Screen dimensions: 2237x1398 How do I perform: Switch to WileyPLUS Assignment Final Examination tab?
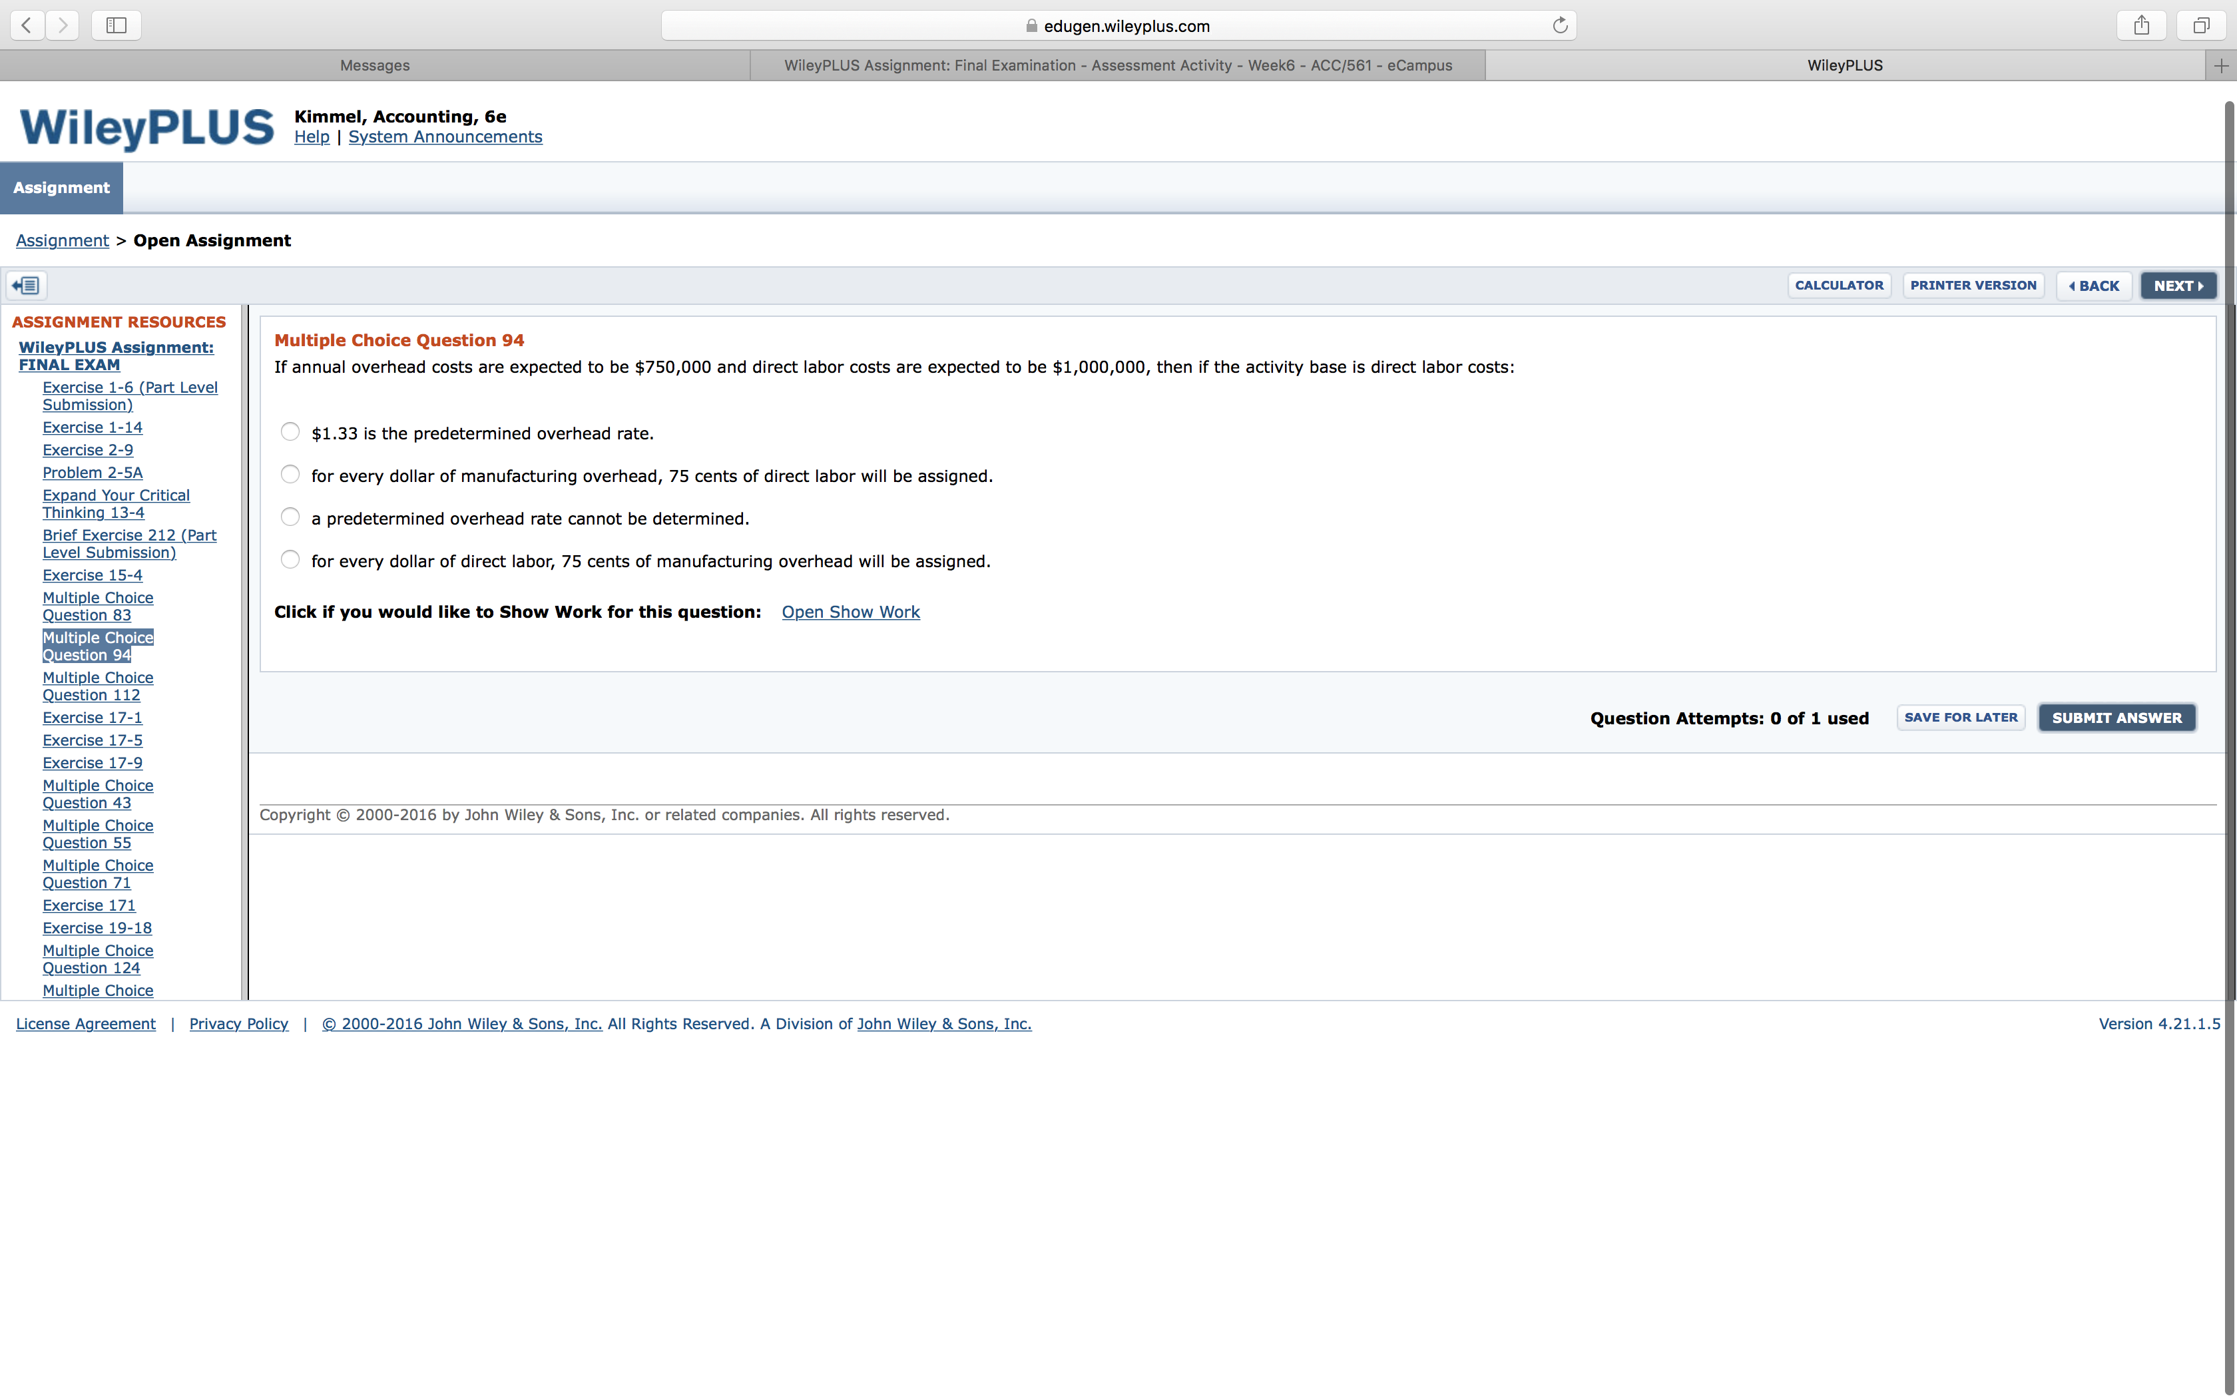pos(1118,66)
